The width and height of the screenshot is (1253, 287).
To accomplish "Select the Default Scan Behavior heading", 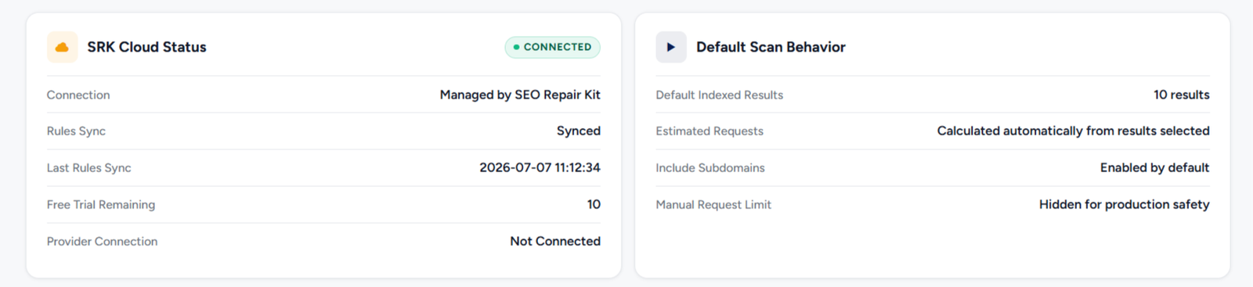I will (x=771, y=47).
